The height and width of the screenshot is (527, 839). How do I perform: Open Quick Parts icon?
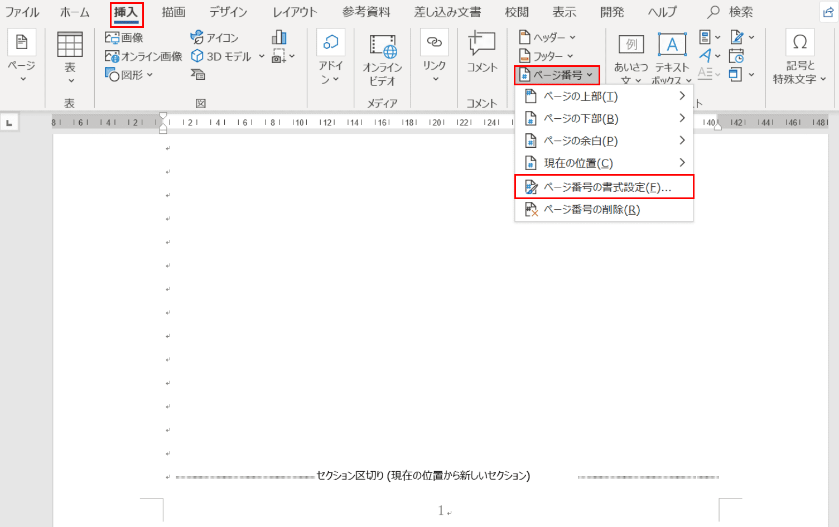pos(705,37)
